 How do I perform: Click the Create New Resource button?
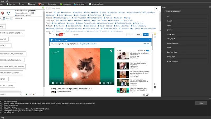pyautogui.click(x=172, y=11)
